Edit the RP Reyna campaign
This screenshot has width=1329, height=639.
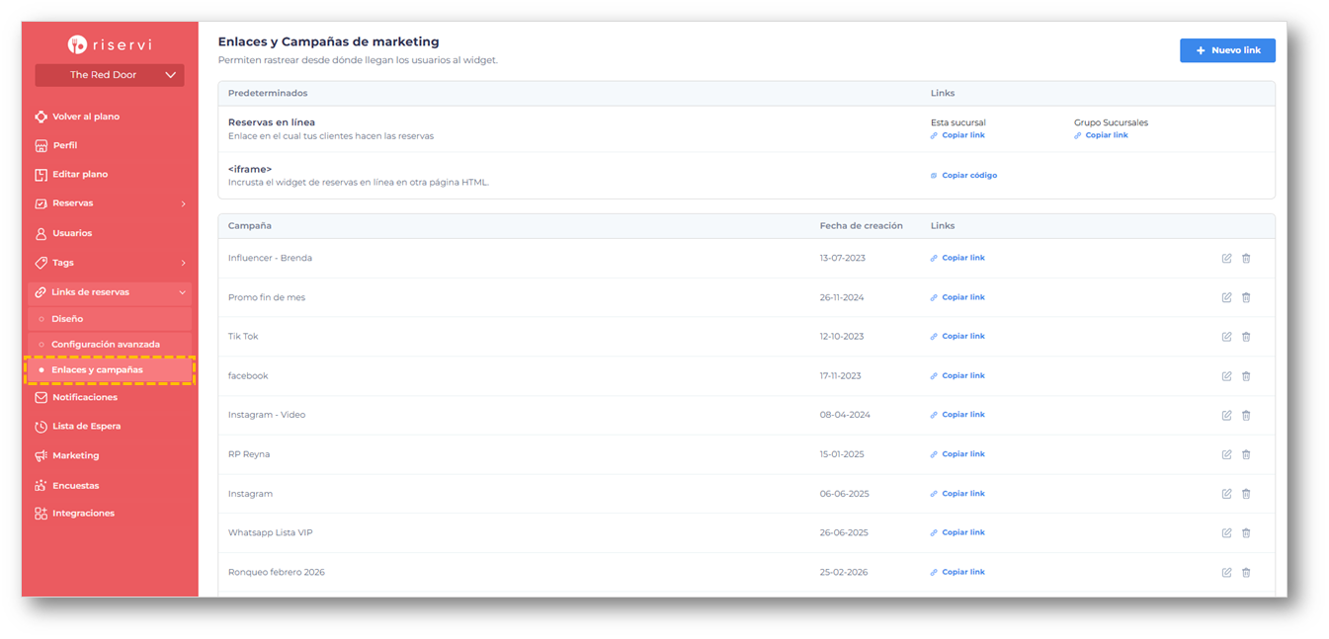point(1226,454)
